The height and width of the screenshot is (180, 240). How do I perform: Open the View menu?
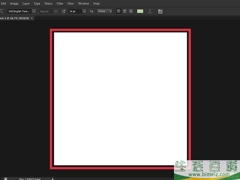click(71, 3)
